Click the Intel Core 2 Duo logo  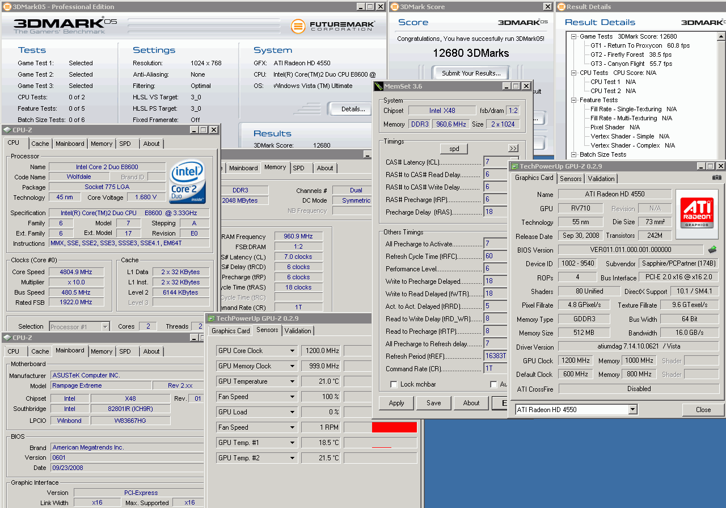point(188,182)
